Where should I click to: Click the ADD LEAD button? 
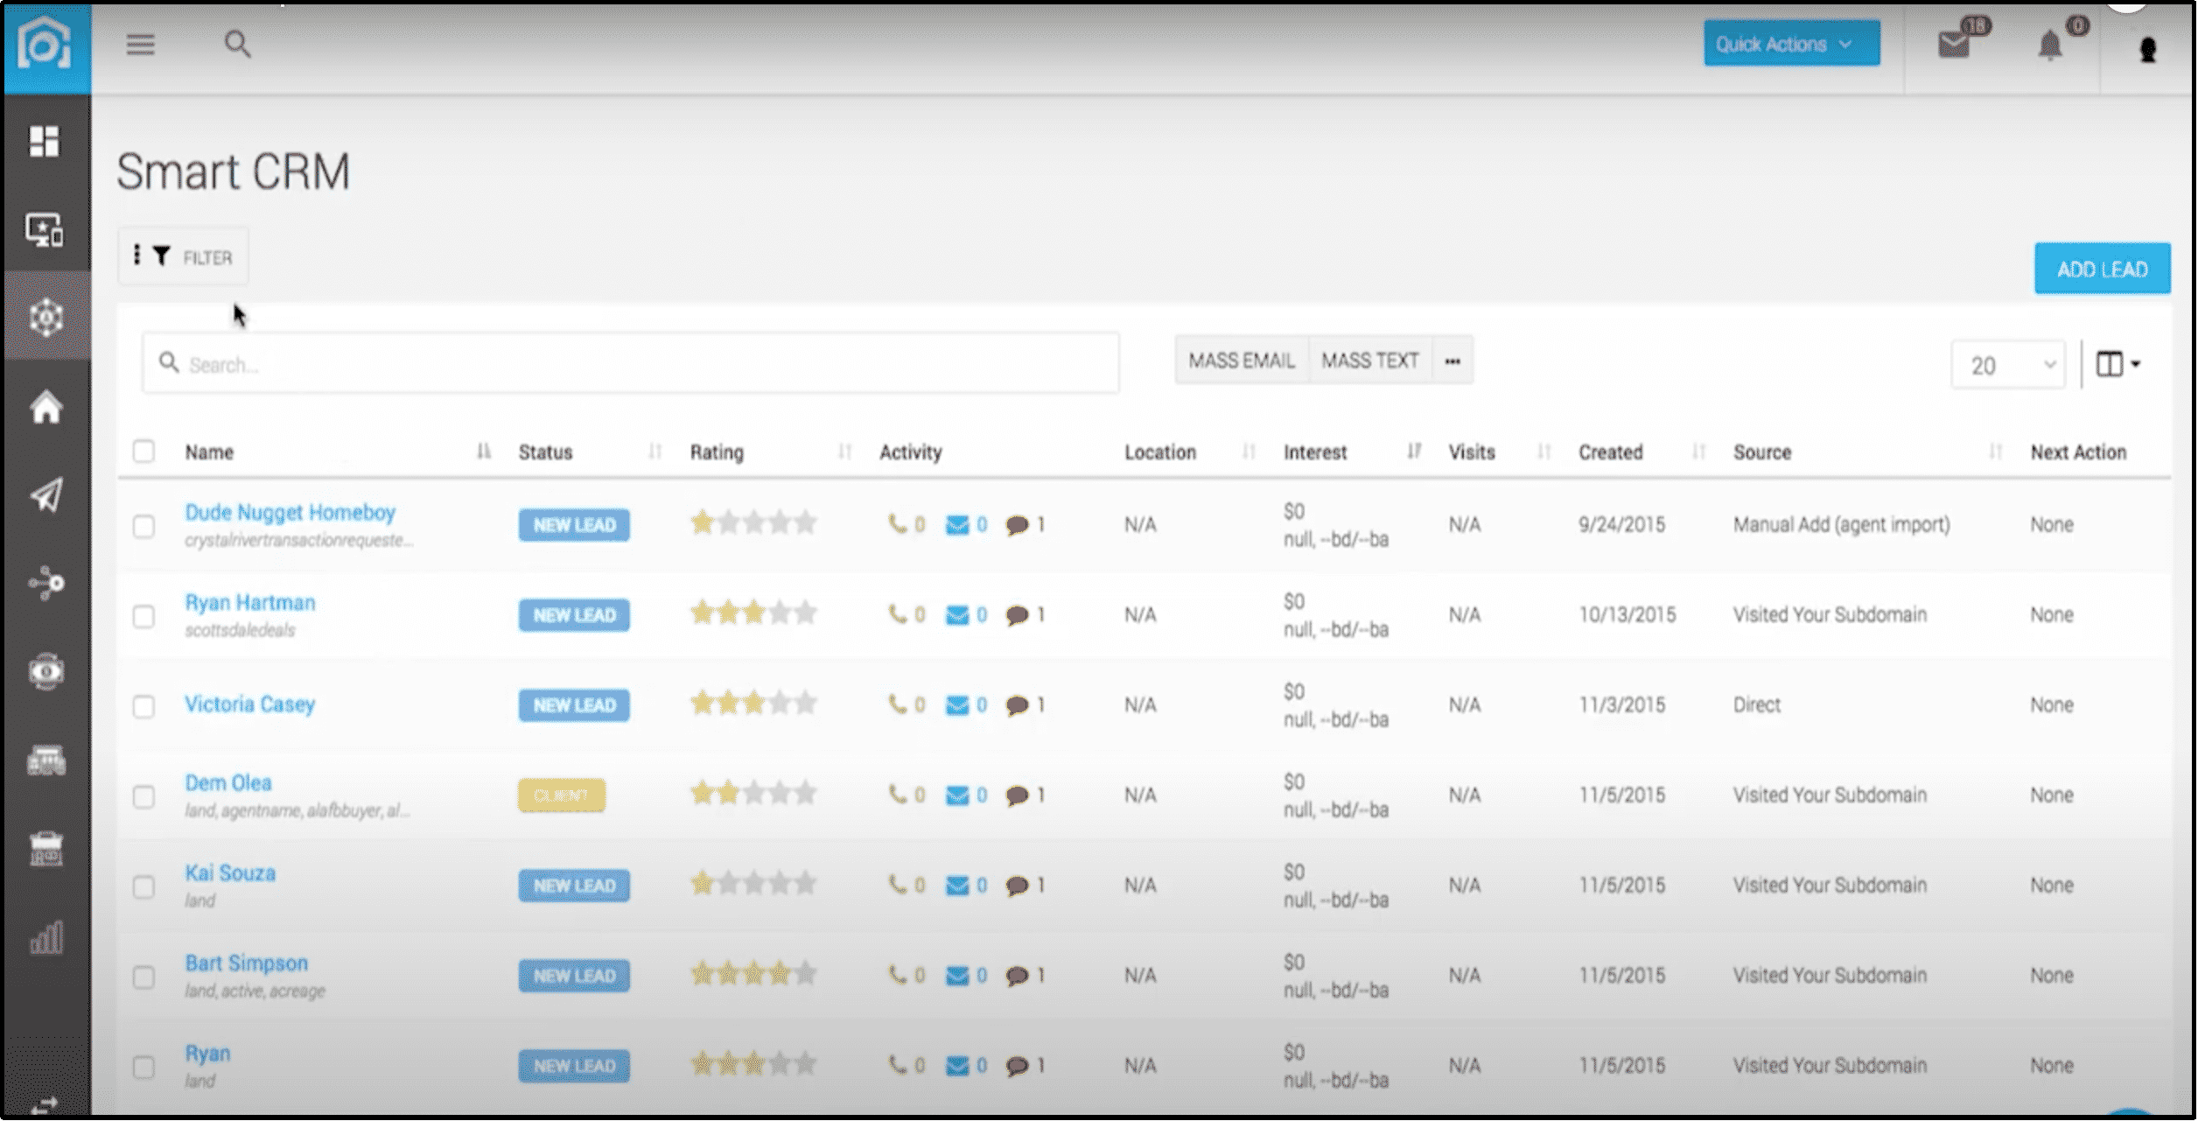click(2102, 269)
